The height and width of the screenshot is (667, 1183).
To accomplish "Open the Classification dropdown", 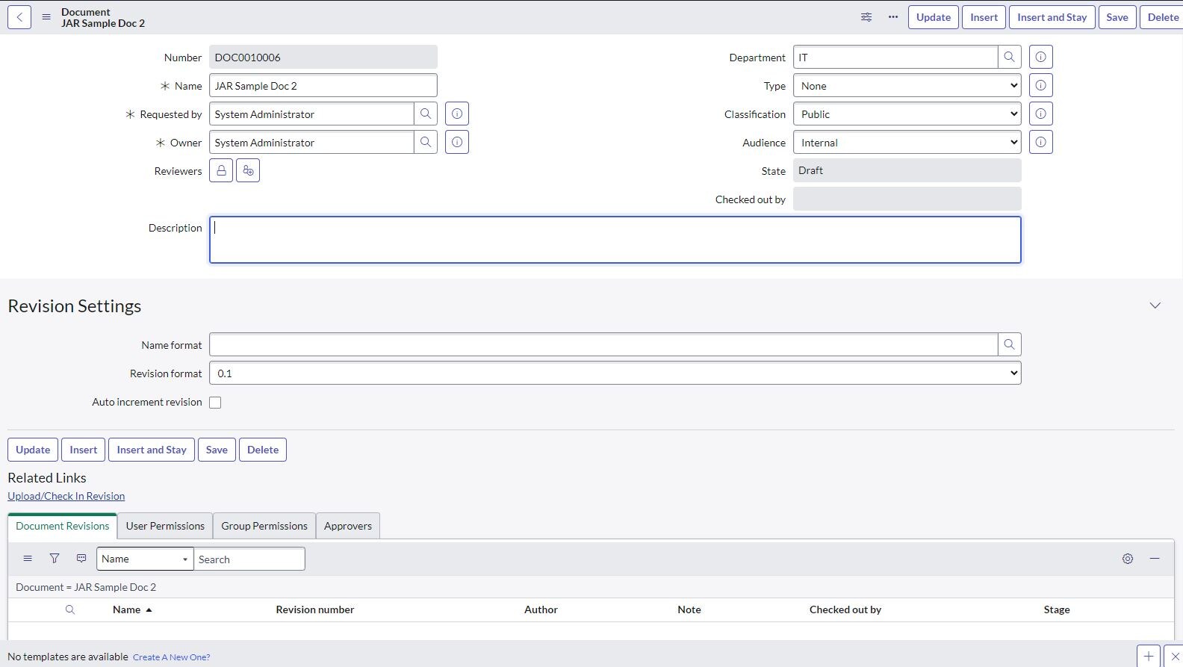I will tap(907, 114).
